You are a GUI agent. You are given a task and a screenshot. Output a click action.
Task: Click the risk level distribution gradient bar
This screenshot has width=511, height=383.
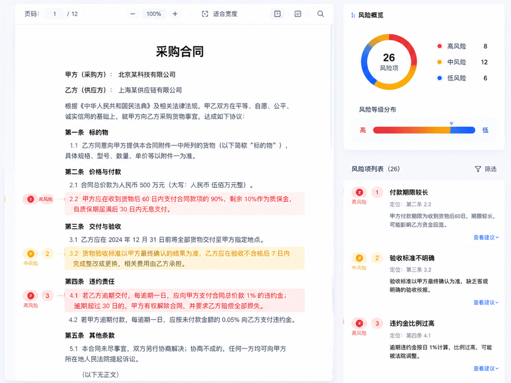(424, 130)
